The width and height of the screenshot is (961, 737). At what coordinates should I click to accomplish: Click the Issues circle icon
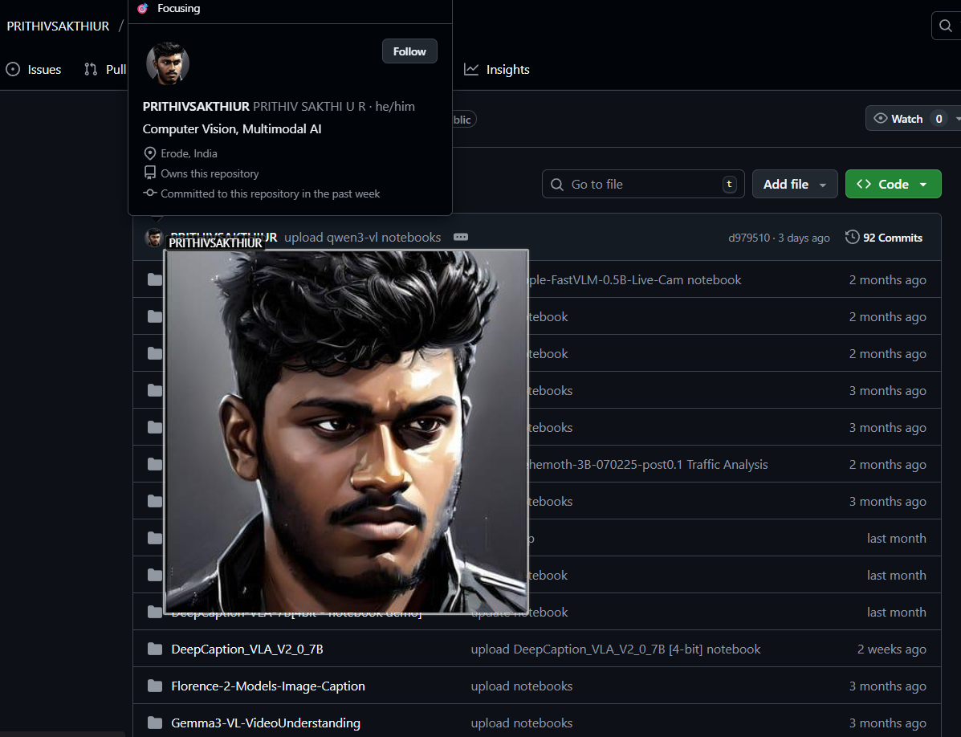(x=13, y=69)
